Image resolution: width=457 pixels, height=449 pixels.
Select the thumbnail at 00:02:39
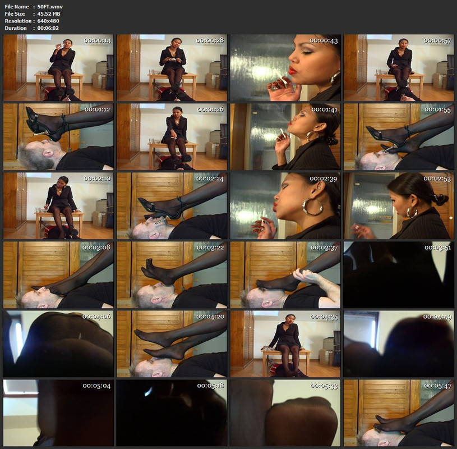[x=285, y=206]
